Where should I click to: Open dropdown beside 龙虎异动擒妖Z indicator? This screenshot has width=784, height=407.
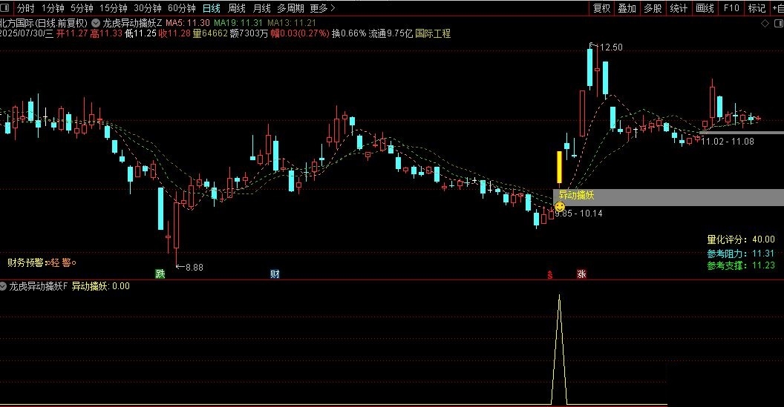96,23
